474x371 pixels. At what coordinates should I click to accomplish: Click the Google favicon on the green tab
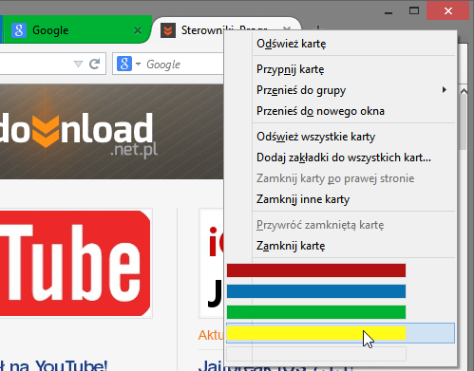click(x=19, y=30)
